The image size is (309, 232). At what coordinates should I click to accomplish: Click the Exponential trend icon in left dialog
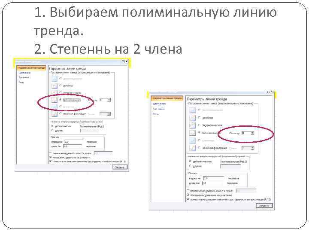(55, 79)
